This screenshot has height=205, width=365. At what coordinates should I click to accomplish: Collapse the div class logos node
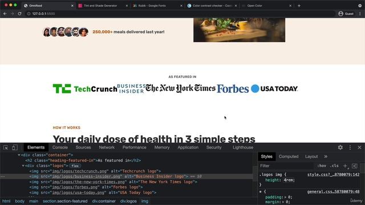23,166
